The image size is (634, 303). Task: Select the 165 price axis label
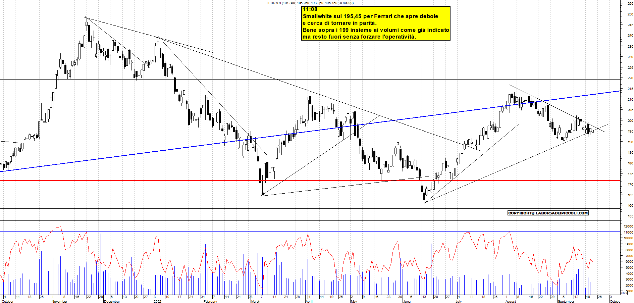tap(630, 195)
